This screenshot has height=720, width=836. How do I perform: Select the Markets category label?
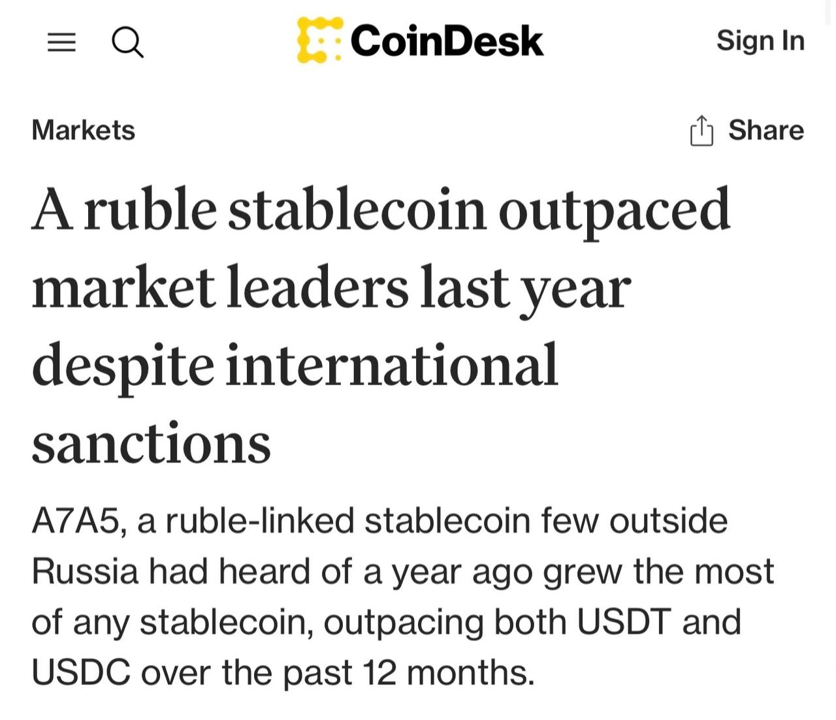pos(83,130)
